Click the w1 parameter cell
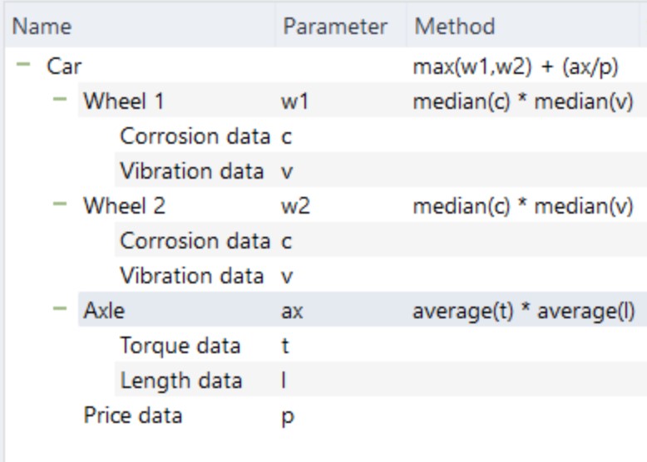Viewport: 647px width, 462px height. click(x=295, y=101)
